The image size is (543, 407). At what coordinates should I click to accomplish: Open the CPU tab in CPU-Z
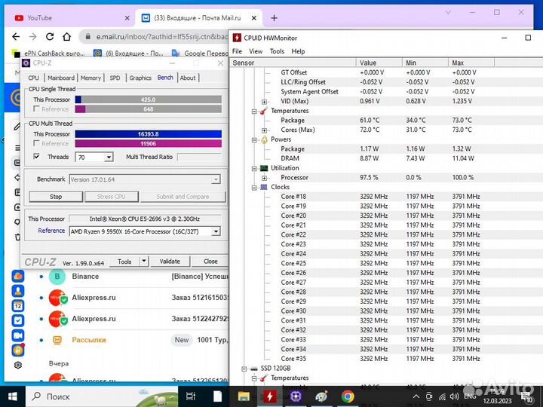tap(34, 78)
